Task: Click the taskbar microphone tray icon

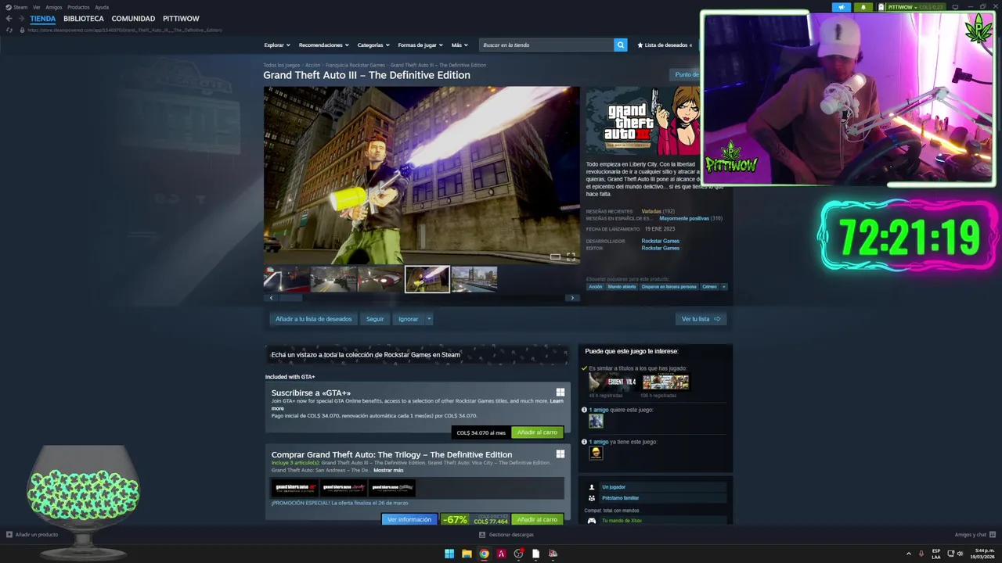Action: (x=921, y=554)
